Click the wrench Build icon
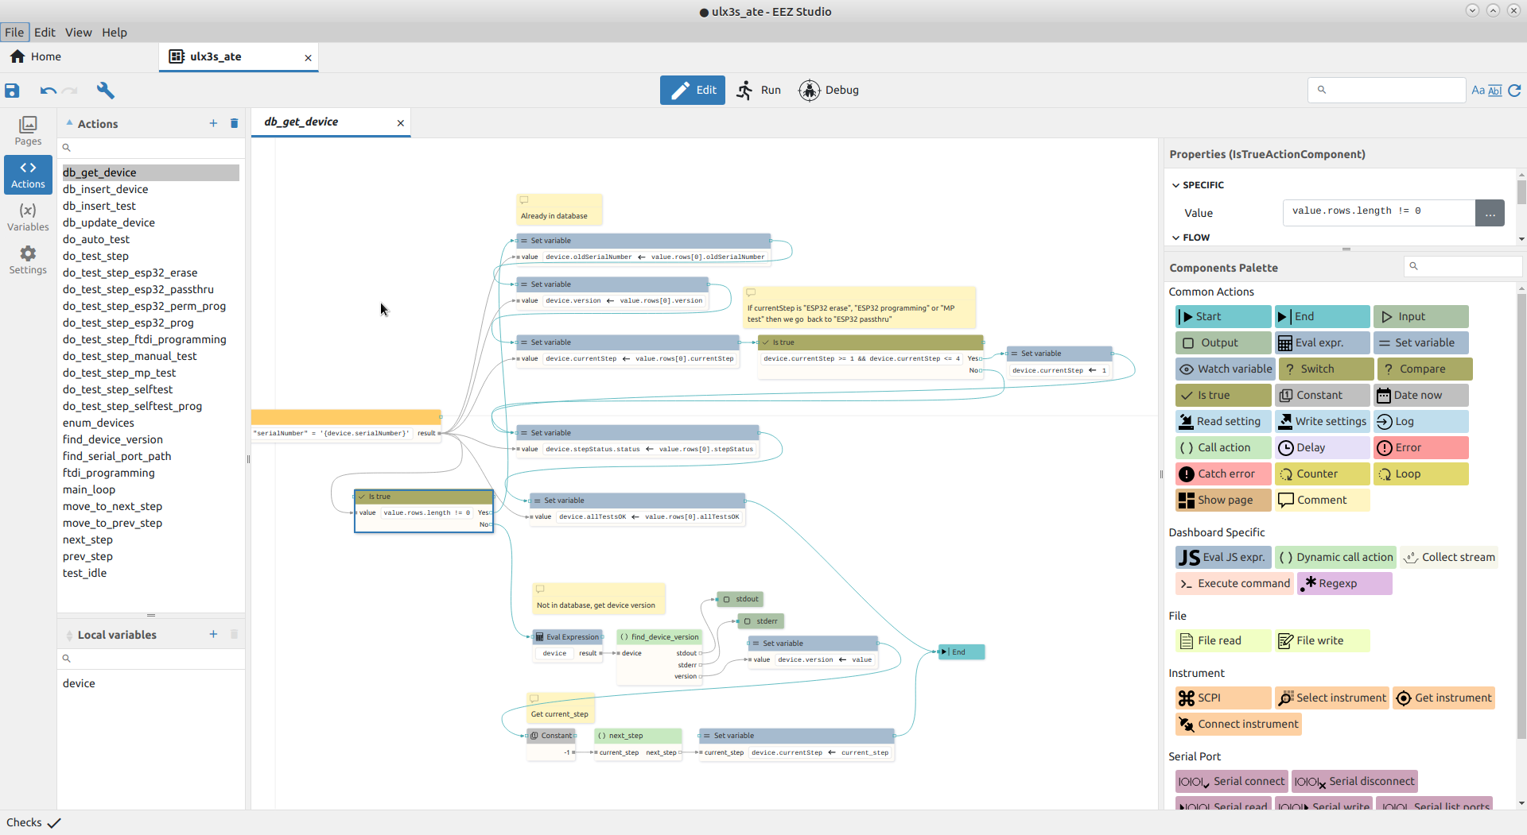Viewport: 1527px width, 835px height. pyautogui.click(x=105, y=91)
